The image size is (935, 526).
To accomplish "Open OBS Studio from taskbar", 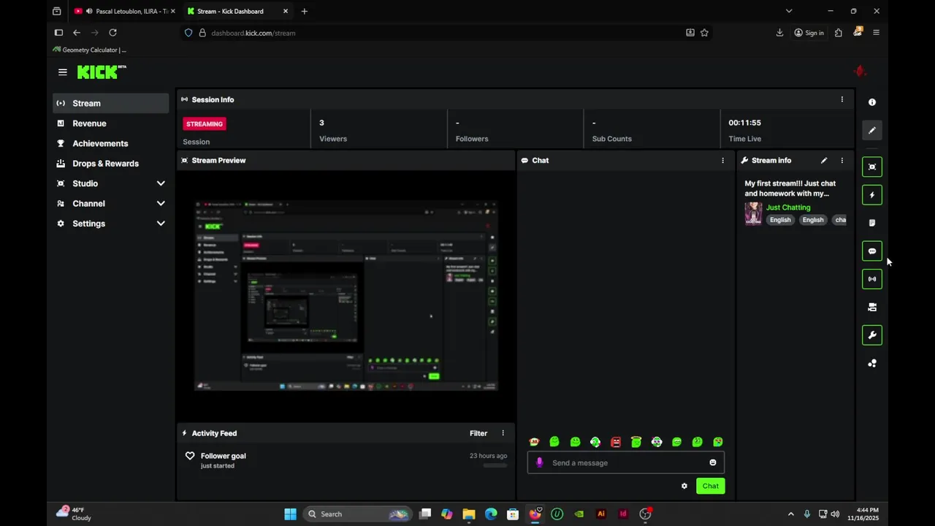I will 645,514.
